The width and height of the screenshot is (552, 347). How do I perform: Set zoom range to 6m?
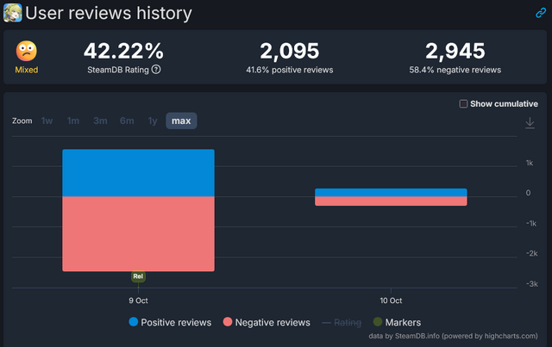coord(127,121)
